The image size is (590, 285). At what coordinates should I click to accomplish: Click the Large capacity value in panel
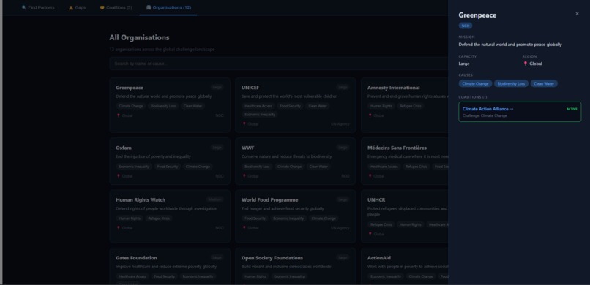pos(464,64)
